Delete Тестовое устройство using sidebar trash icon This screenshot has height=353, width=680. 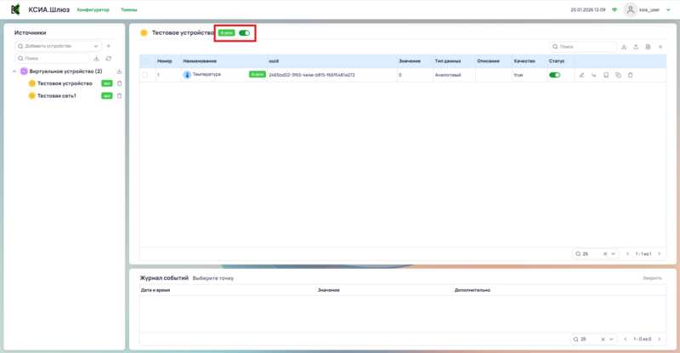point(119,83)
